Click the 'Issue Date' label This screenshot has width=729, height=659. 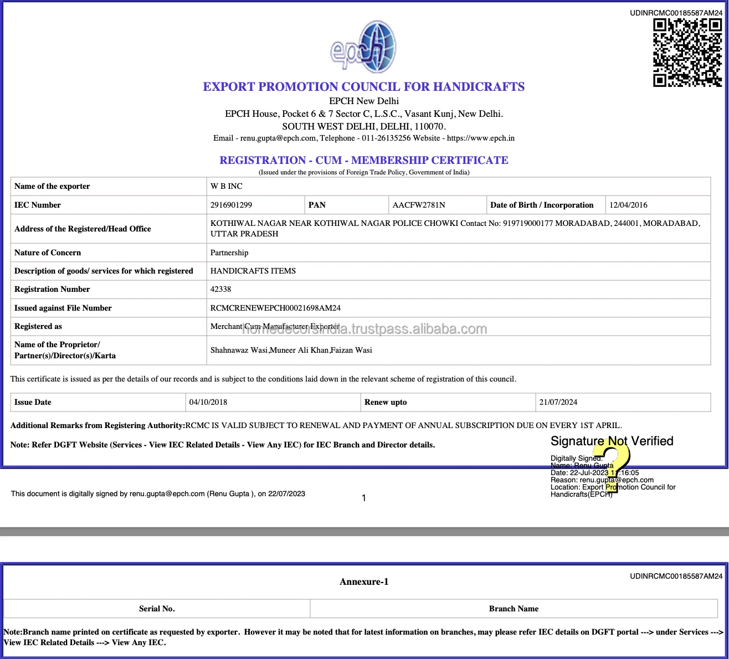33,402
